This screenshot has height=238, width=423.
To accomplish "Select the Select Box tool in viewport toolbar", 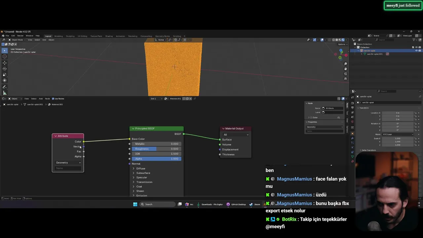I will click(x=5, y=51).
